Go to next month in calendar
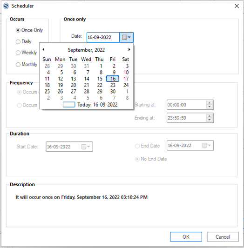Image resolution: width=244 pixels, height=248 pixels. (x=129, y=49)
